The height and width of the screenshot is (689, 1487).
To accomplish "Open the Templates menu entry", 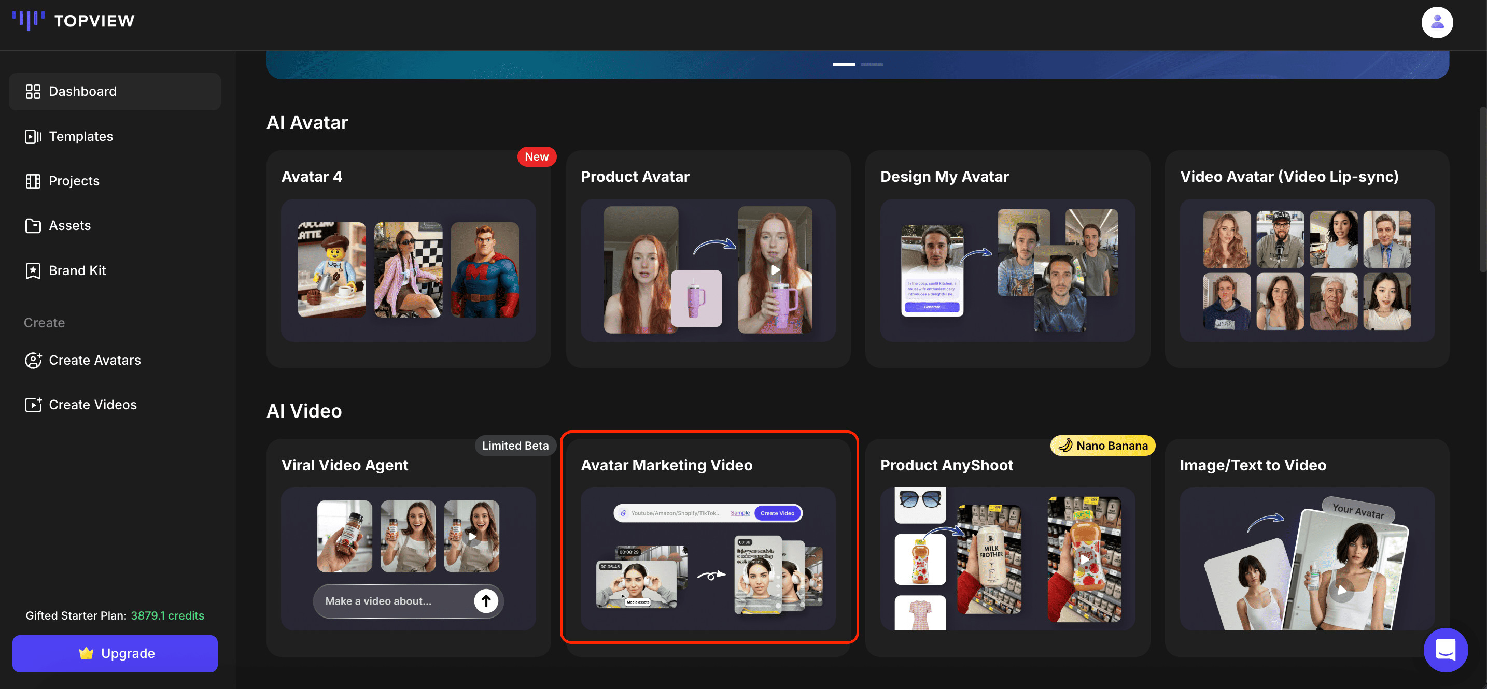I will [81, 136].
